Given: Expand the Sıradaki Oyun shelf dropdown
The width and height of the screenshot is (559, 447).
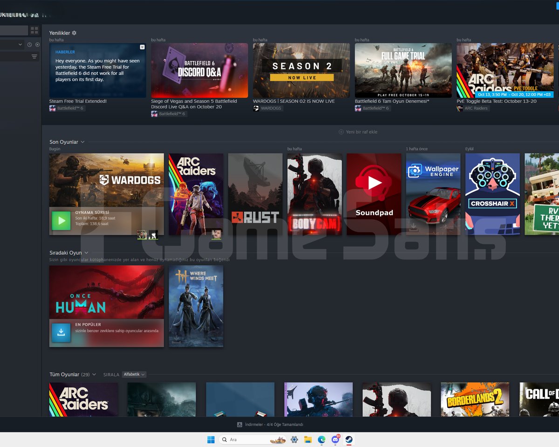Looking at the screenshot, I should point(86,253).
